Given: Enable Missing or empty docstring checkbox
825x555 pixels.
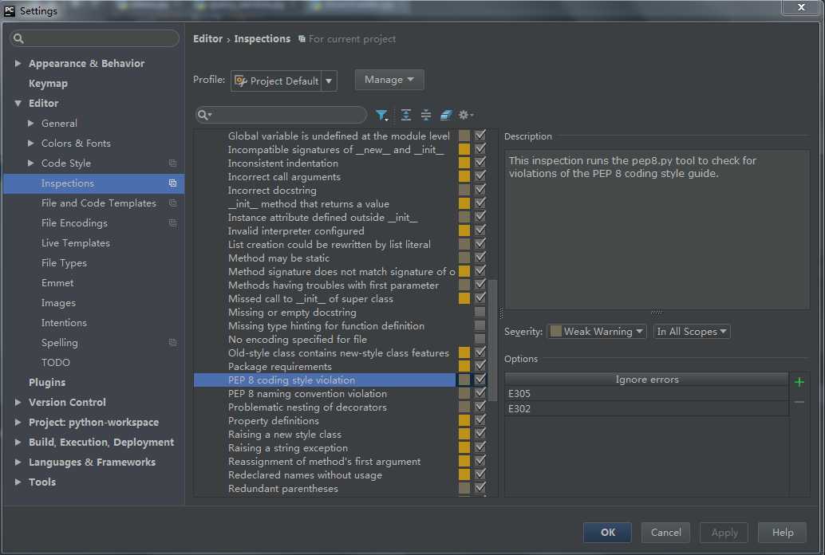Looking at the screenshot, I should [480, 312].
